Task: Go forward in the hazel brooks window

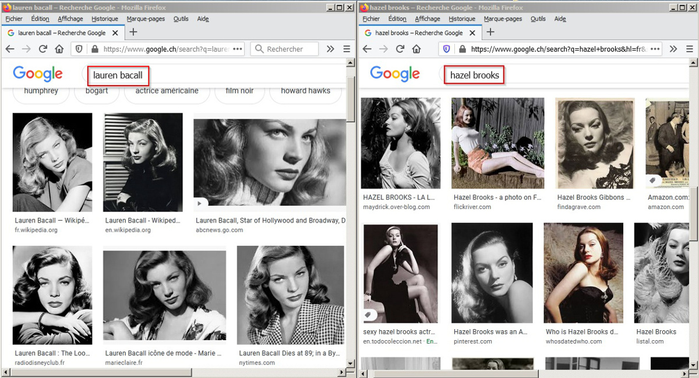Action: pyautogui.click(x=384, y=49)
